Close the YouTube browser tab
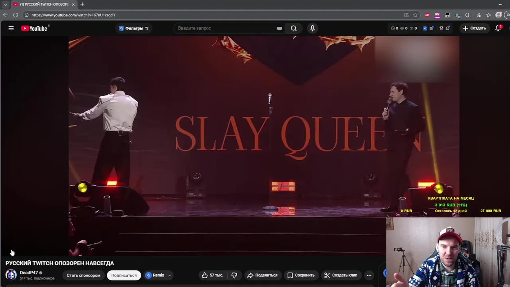Image resolution: width=510 pixels, height=287 pixels. coord(73,4)
